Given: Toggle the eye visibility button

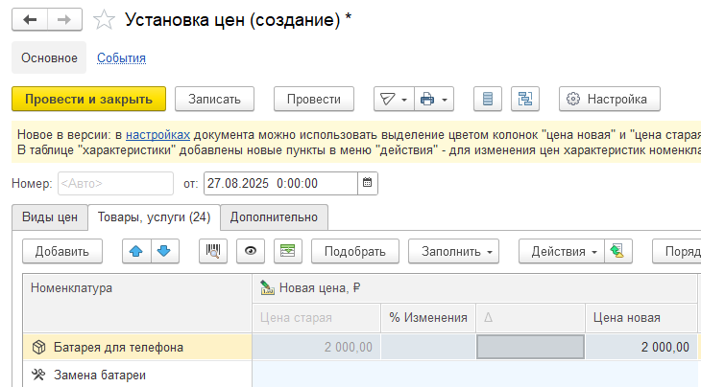Looking at the screenshot, I should coord(251,251).
